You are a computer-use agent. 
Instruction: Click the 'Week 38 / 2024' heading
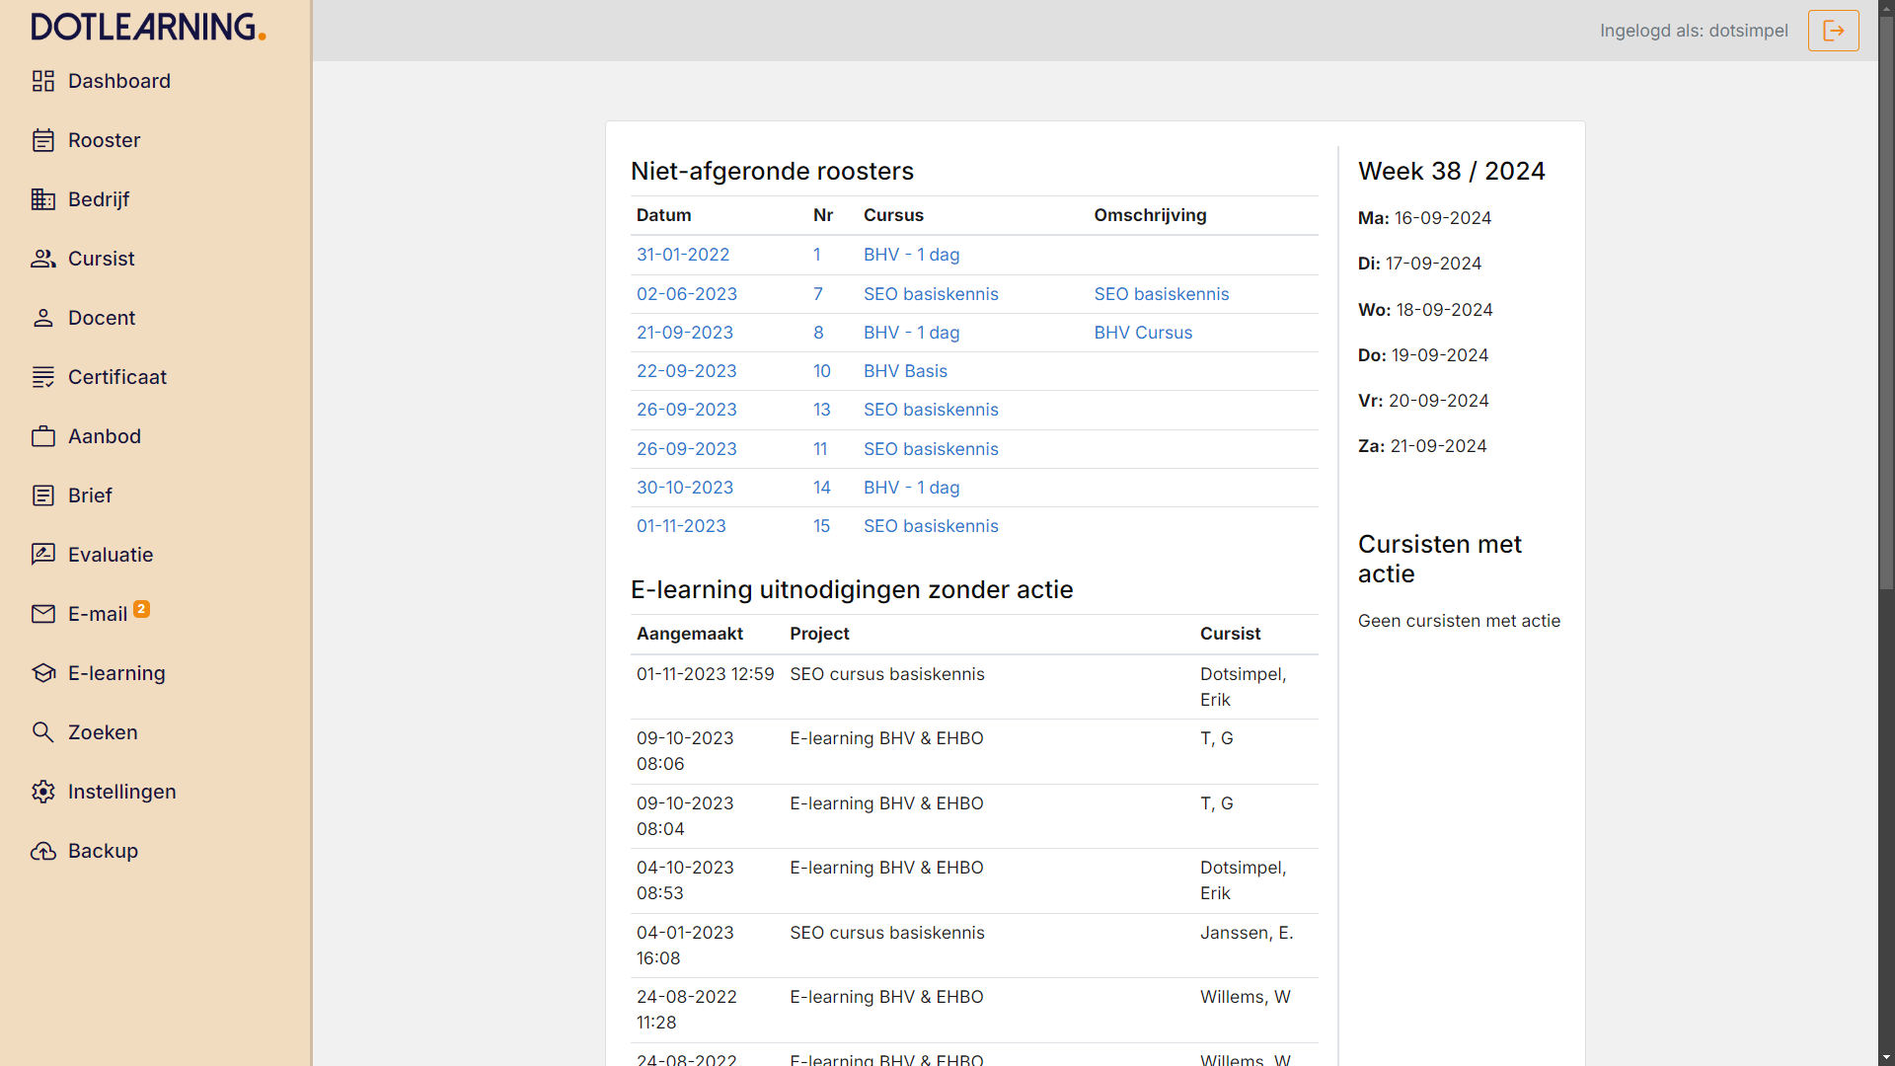pos(1452,171)
